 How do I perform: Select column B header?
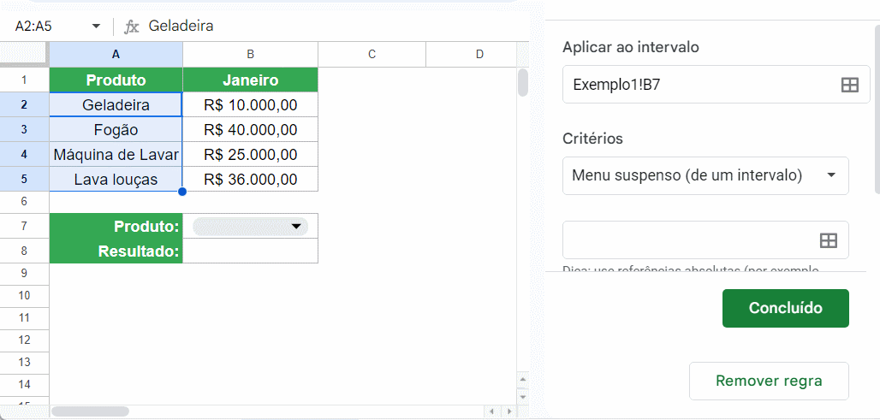250,54
